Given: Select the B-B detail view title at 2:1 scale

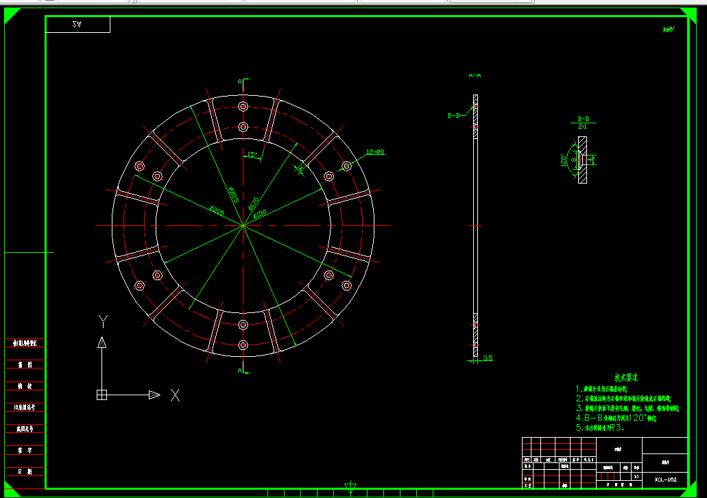Looking at the screenshot, I should [583, 123].
